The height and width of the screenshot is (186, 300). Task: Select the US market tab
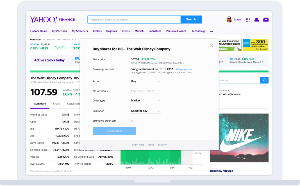tap(44, 40)
